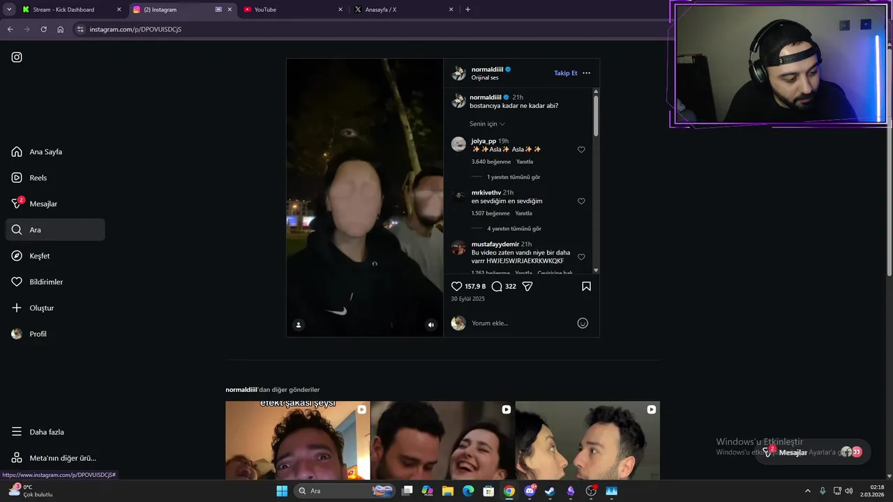Expand '4 yanıtın tümünü gör' replies
This screenshot has width=893, height=502.
pos(514,229)
